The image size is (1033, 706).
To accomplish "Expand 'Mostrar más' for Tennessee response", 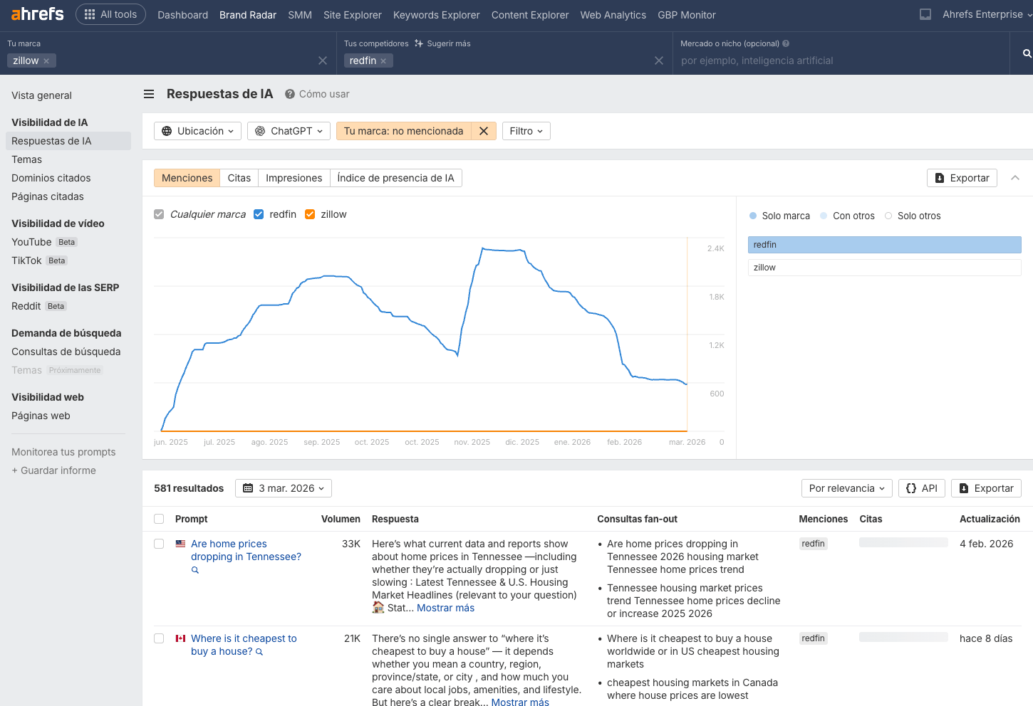I will coord(445,608).
